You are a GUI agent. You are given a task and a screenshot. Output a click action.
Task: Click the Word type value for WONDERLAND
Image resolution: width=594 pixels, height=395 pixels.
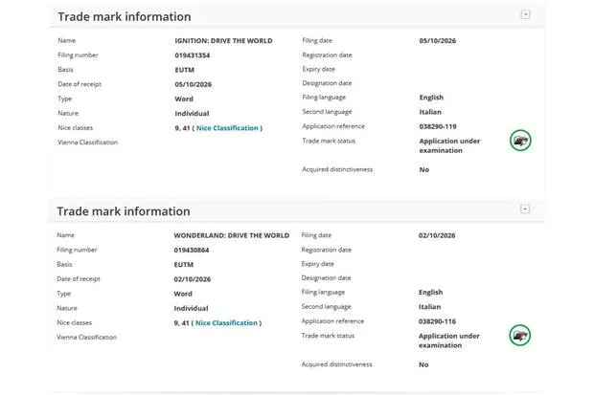click(183, 294)
